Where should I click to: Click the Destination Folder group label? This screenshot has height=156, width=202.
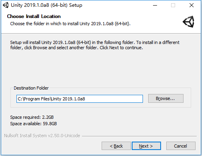point(31,88)
